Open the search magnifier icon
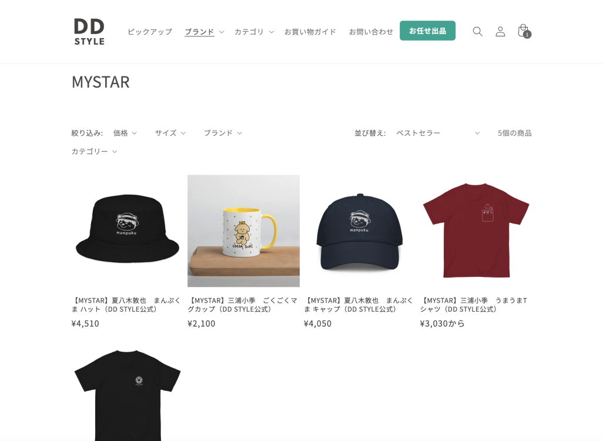The height and width of the screenshot is (441, 603). (477, 31)
